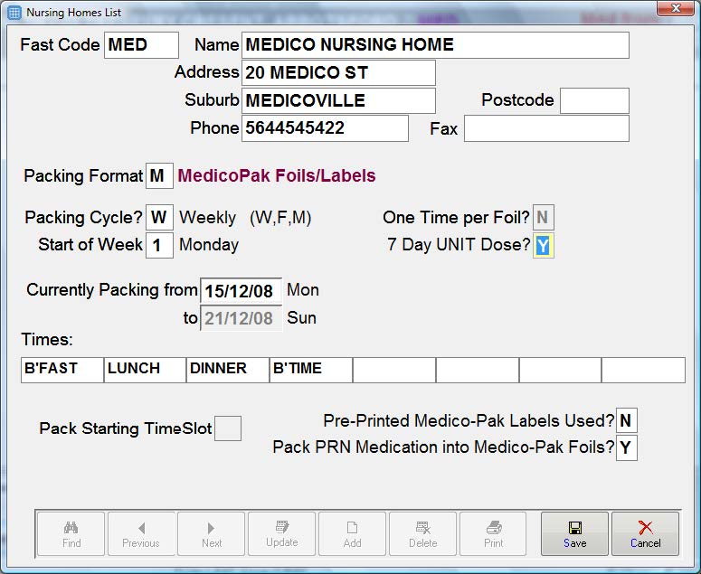701x574 pixels.
Task: Click the red X Cancel icon
Action: [645, 528]
